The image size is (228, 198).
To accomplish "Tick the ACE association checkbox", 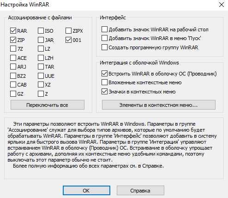I will [x=13, y=58].
